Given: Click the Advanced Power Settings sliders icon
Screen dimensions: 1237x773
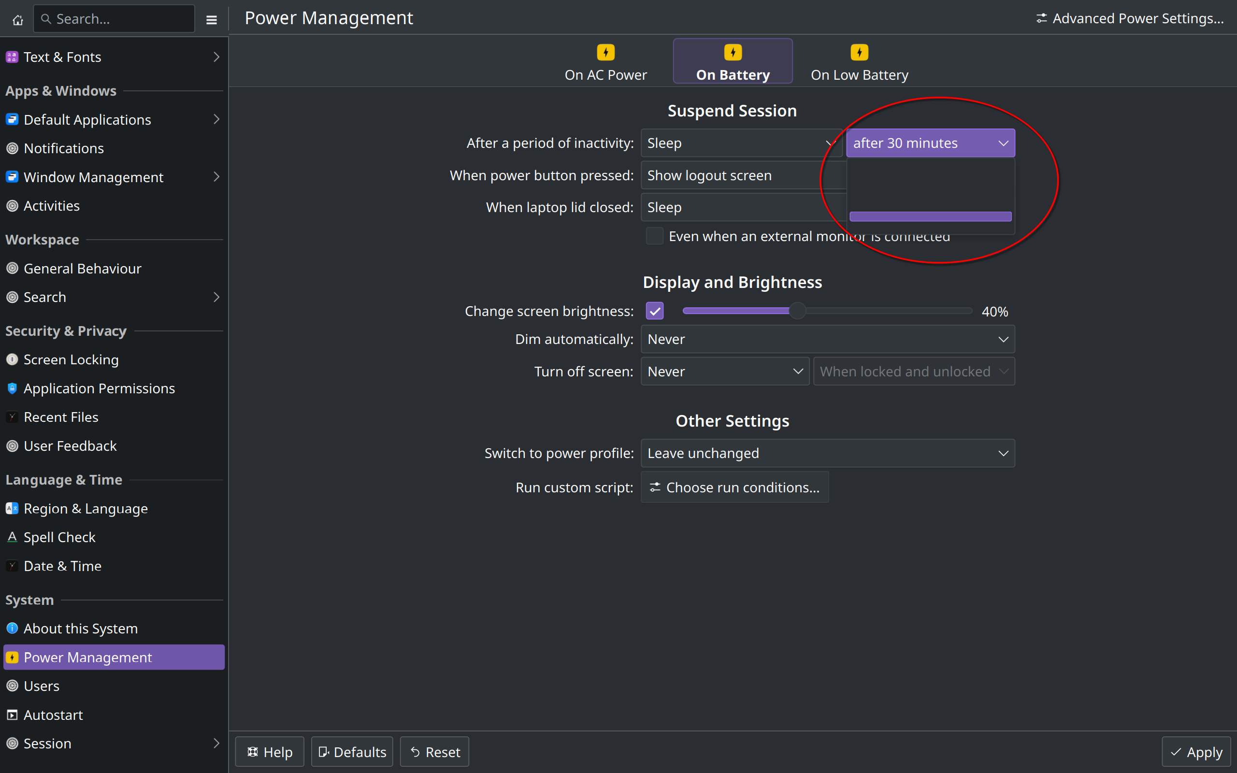Looking at the screenshot, I should (1041, 18).
